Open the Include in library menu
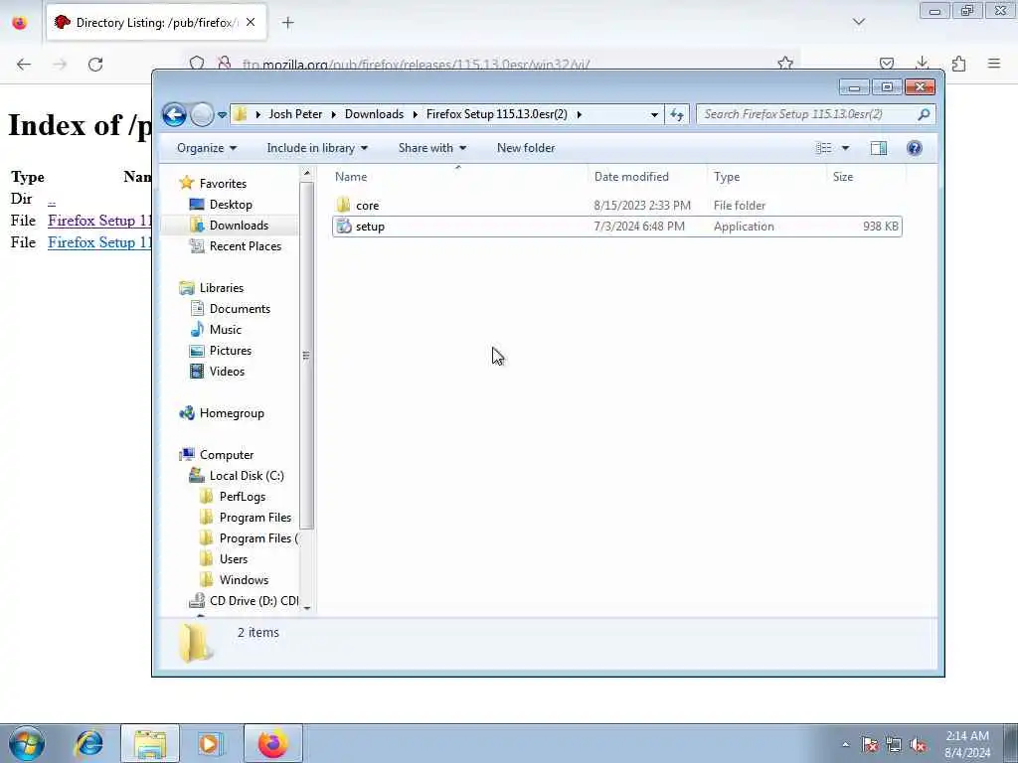This screenshot has height=763, width=1018. point(317,148)
